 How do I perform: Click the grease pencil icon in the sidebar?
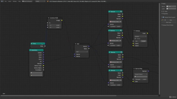pyautogui.click(x=162, y=20)
